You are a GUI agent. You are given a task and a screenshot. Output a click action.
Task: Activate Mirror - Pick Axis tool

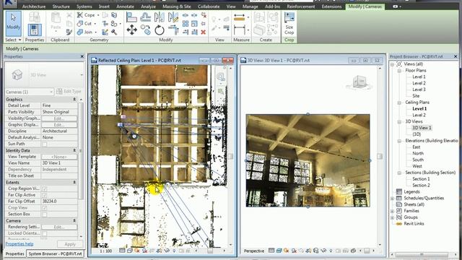coord(159,17)
